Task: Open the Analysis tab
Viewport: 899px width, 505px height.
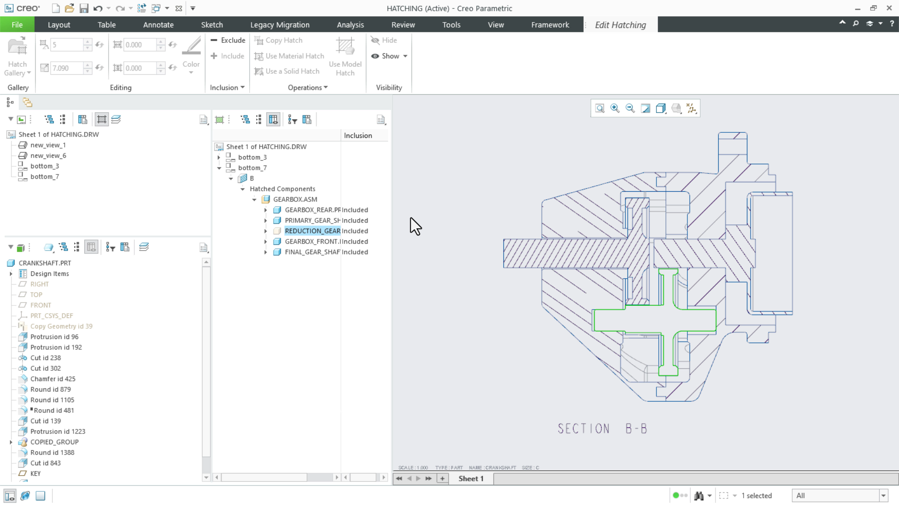Action: (350, 25)
